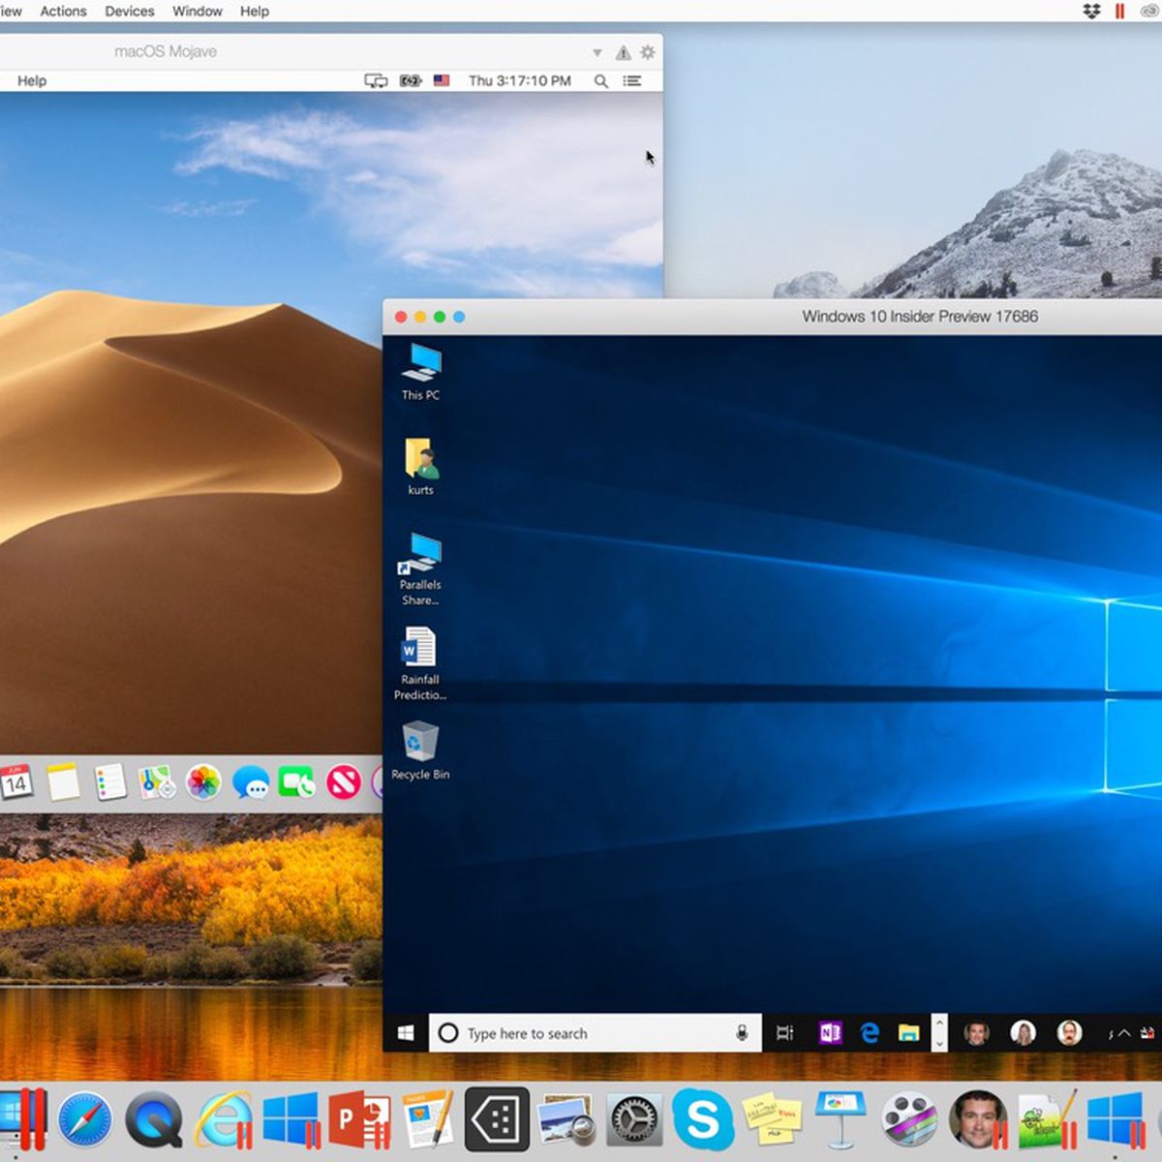Image resolution: width=1162 pixels, height=1162 pixels.
Task: Click the woman's contact photo on the Windows taskbar
Action: (x=1023, y=1033)
